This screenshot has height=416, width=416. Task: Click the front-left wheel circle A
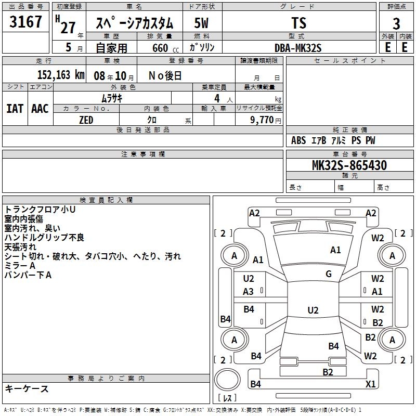coord(235,256)
